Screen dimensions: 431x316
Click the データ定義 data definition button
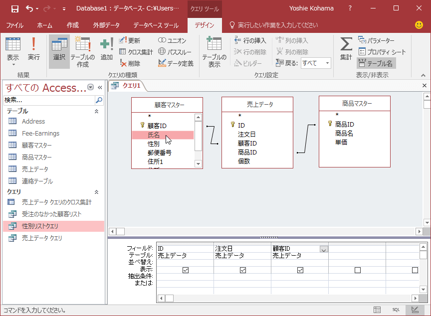176,63
